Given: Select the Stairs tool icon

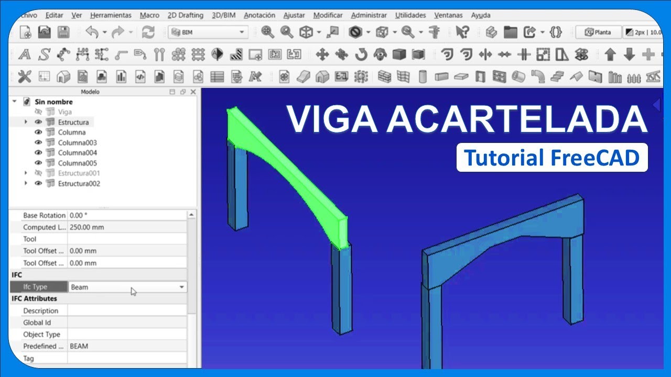Looking at the screenshot, I should pyautogui.click(x=558, y=77).
